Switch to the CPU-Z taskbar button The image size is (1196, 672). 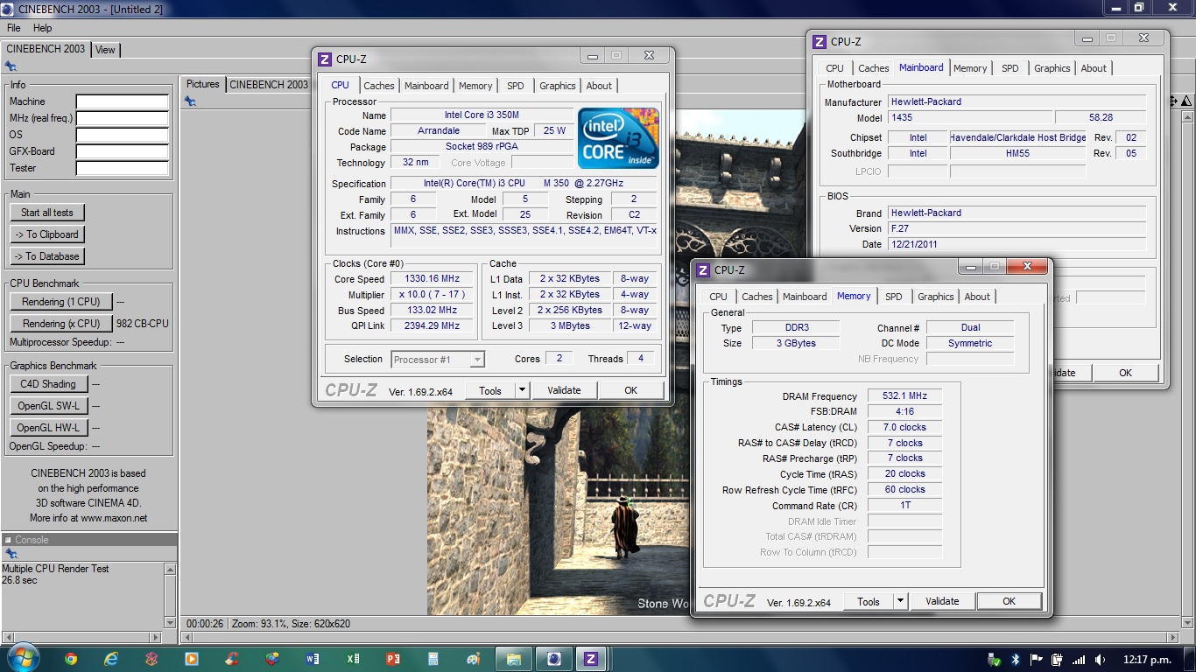tap(591, 659)
